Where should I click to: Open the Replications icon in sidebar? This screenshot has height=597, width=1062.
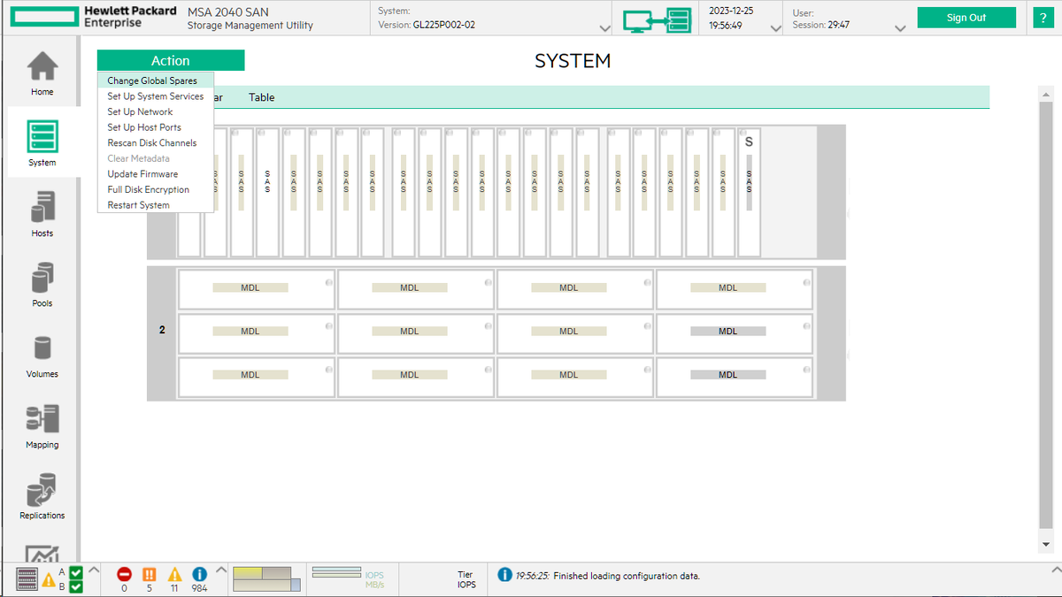(42, 490)
